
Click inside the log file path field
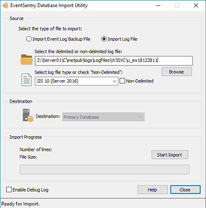click(x=114, y=61)
